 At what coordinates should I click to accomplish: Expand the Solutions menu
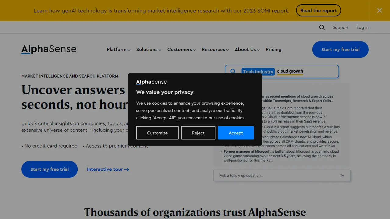pyautogui.click(x=149, y=49)
